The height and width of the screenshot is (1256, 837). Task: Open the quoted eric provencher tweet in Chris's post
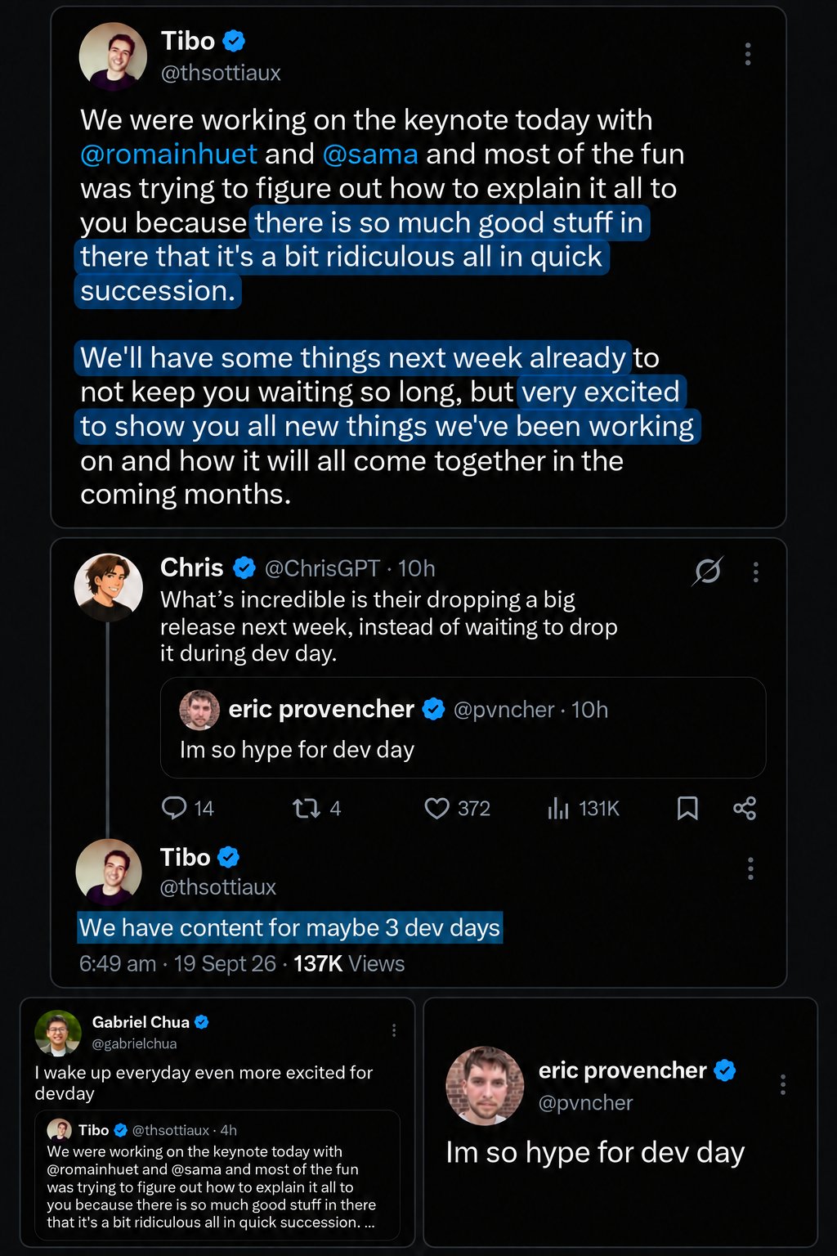463,728
